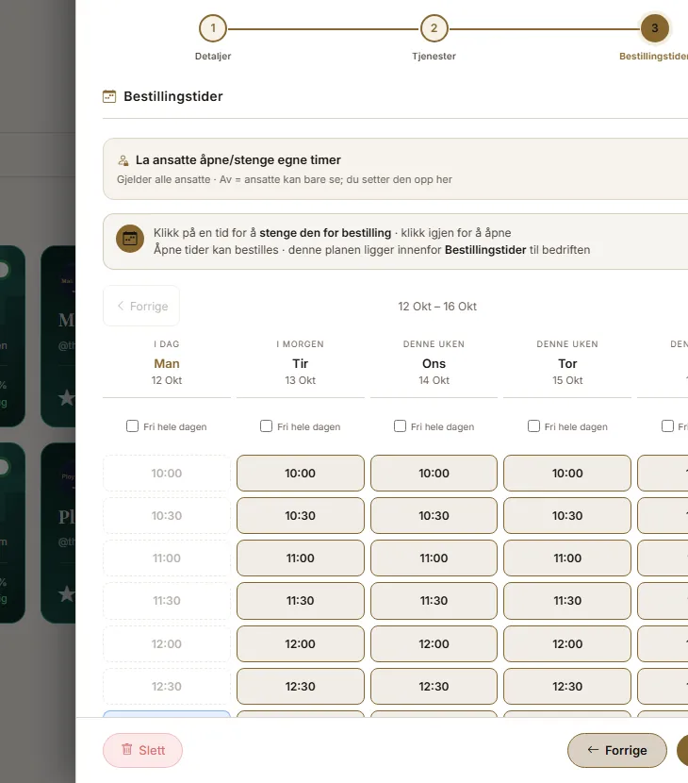This screenshot has height=783, width=688.
Task: Click the greyed 12:30 slot on Monday
Action: pyautogui.click(x=167, y=686)
